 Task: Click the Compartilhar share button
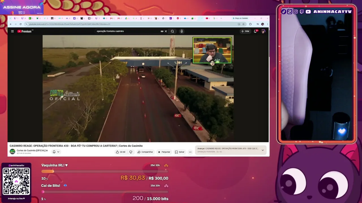point(145,152)
